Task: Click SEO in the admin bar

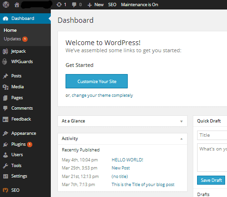Action: pyautogui.click(x=112, y=5)
